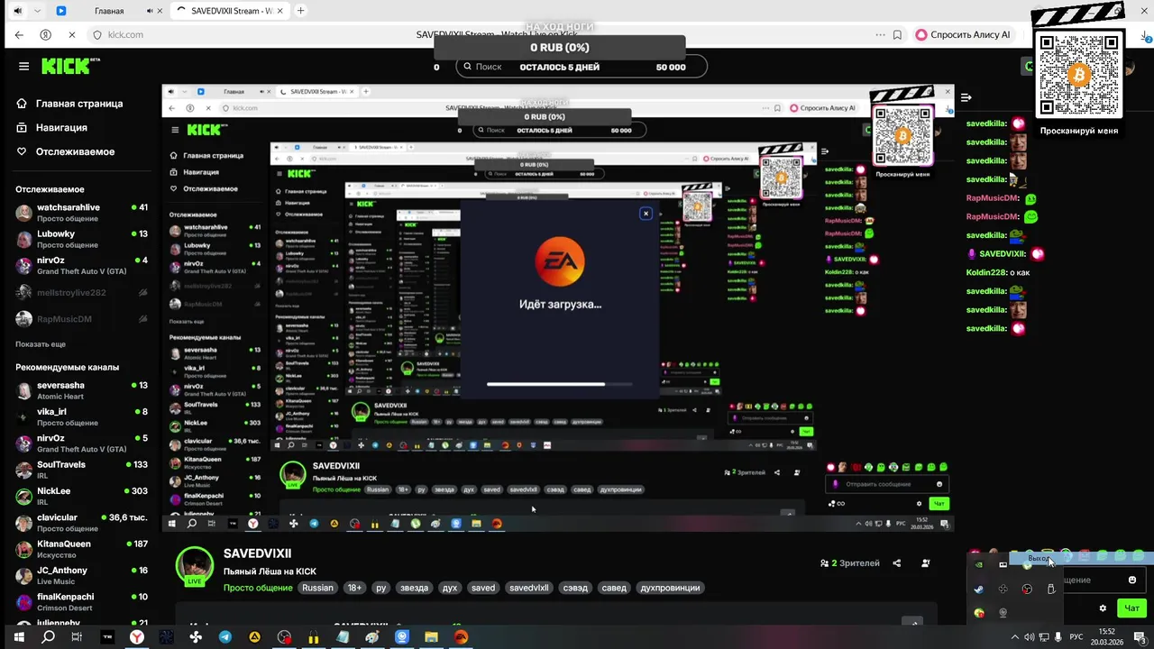Image resolution: width=1154 pixels, height=649 pixels.
Task: Open Steam tray icon
Action: click(x=979, y=589)
